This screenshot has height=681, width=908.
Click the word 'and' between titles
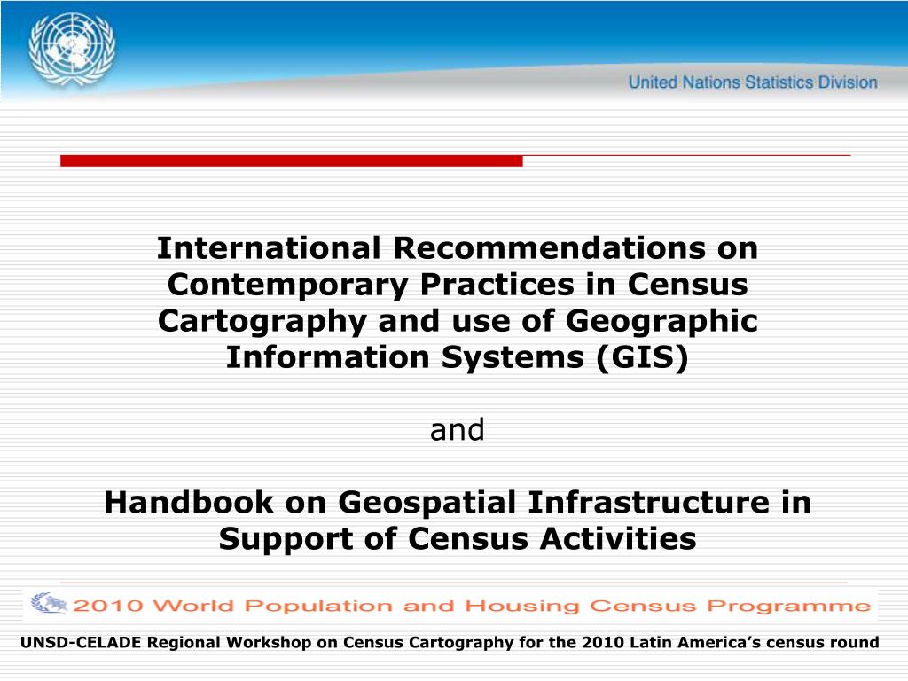click(458, 430)
